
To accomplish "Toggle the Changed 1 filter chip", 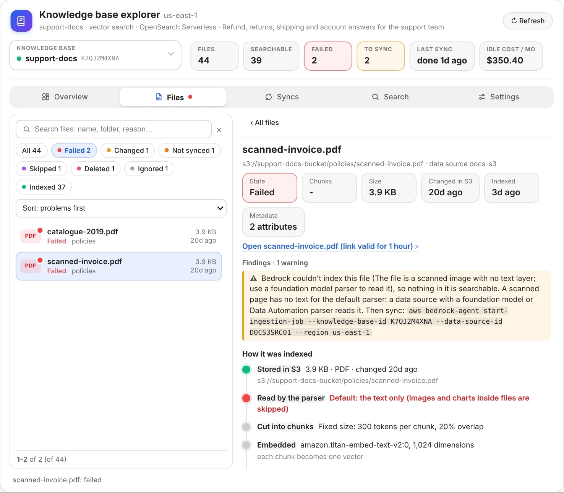I will (128, 151).
